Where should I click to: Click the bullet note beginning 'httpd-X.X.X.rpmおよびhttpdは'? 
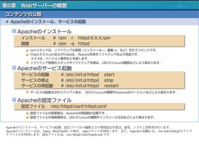pyautogui.click(x=85, y=54)
